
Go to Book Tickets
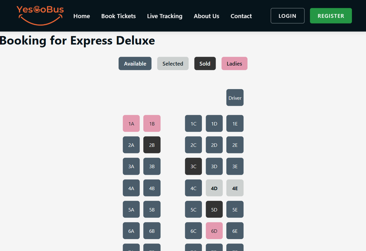(118, 16)
